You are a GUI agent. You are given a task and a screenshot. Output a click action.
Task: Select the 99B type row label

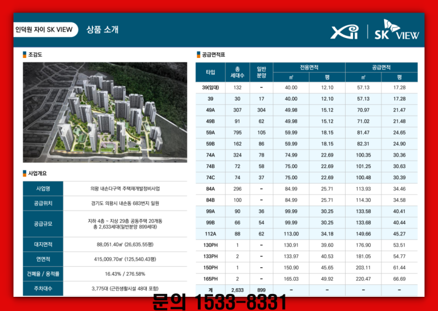pyautogui.click(x=210, y=222)
